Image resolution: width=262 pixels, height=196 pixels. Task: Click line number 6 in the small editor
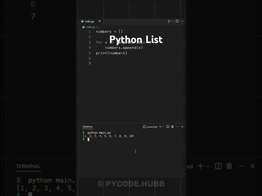click(x=90, y=58)
